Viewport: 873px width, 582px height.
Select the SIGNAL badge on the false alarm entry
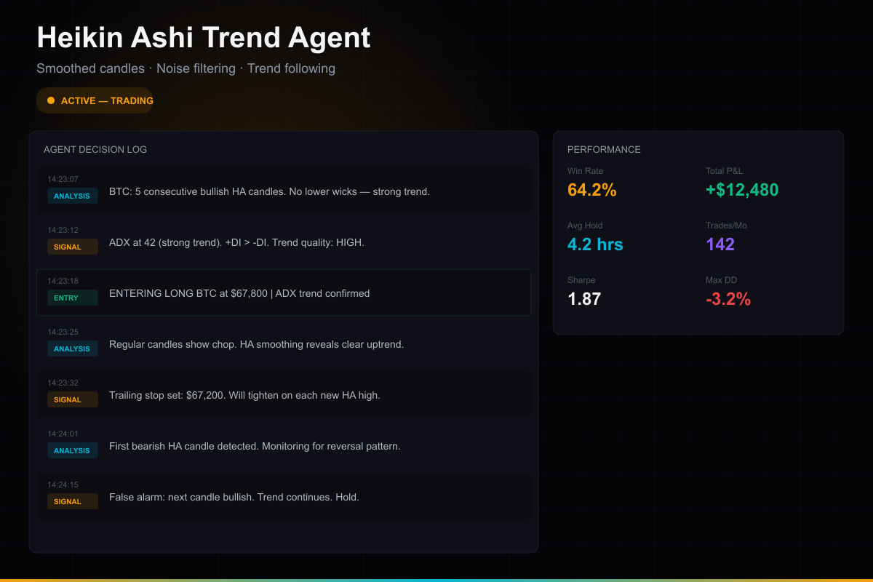72,501
